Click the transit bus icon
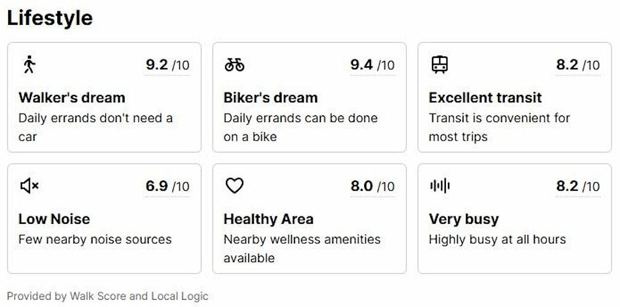The width and height of the screenshot is (620, 307). tap(440, 65)
